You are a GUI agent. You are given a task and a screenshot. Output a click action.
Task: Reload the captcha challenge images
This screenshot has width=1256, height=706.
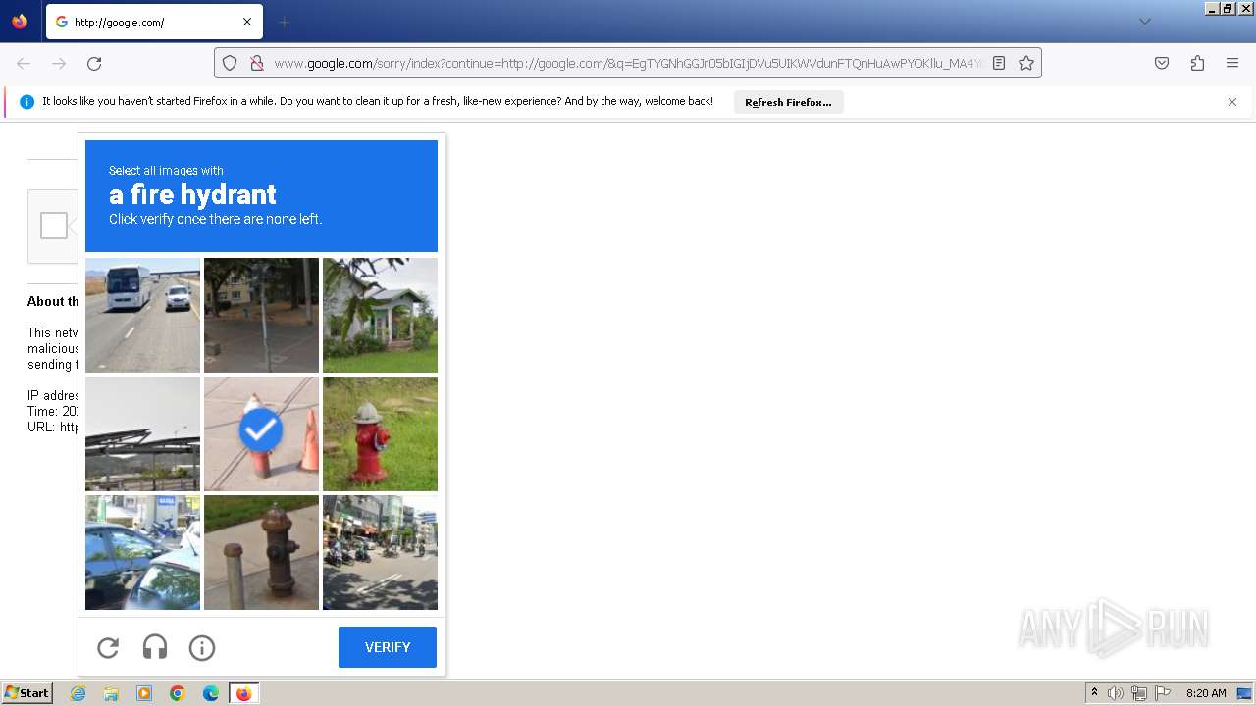point(108,647)
